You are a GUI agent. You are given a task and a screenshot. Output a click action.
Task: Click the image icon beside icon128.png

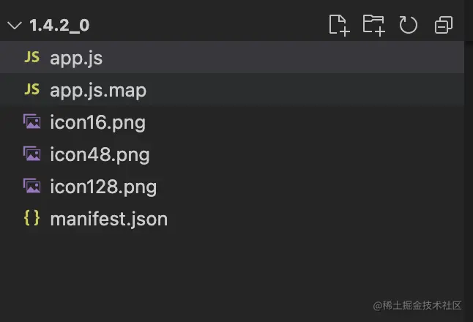[31, 187]
